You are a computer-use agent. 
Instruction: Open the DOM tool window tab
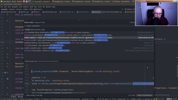coord(20,97)
